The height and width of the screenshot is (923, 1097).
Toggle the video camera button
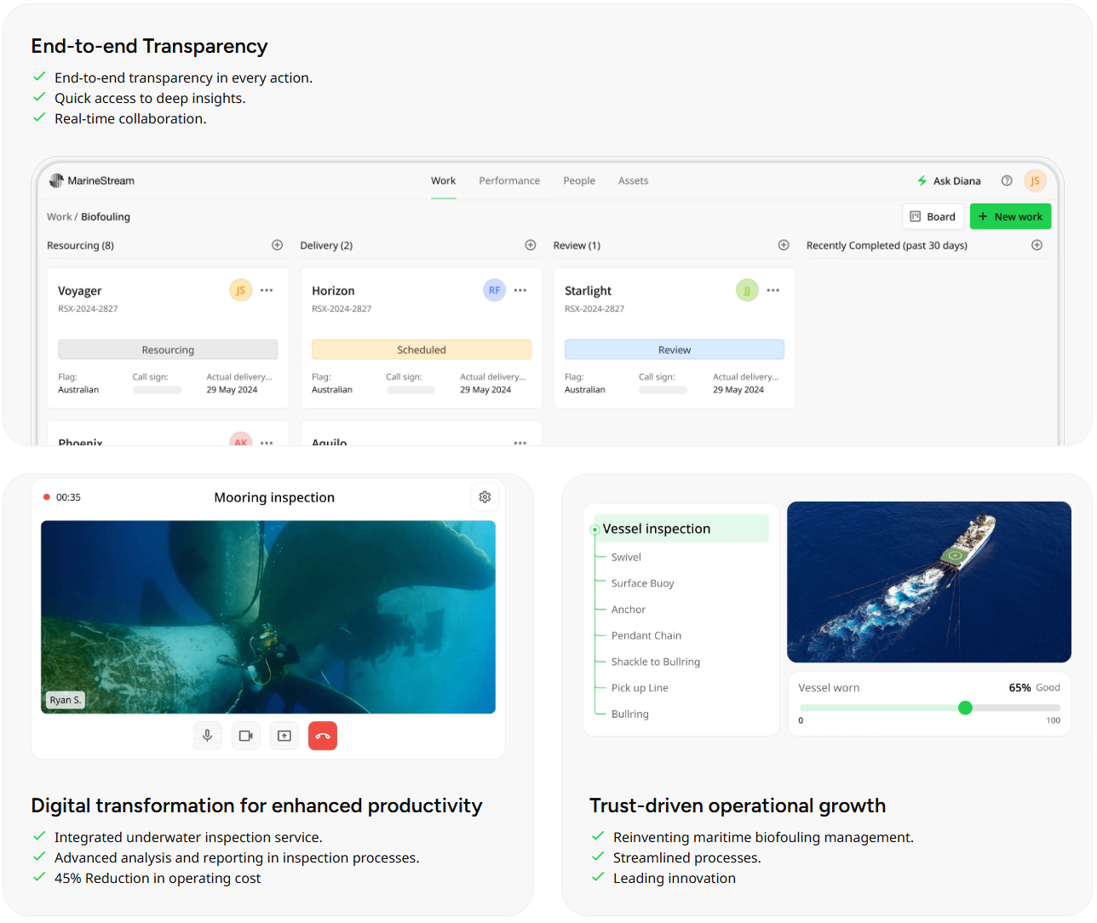click(x=246, y=736)
